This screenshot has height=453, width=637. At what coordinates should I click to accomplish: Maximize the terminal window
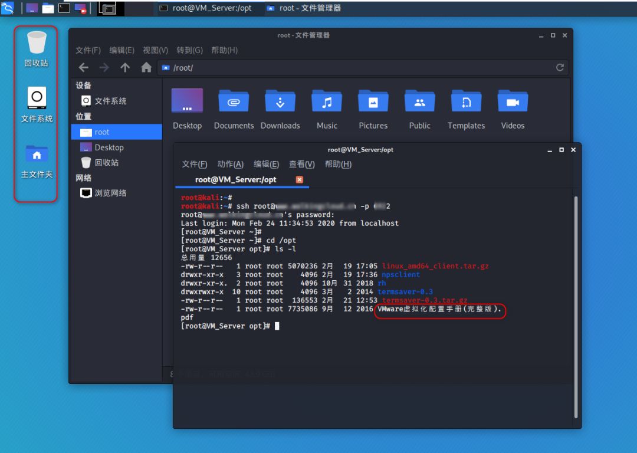[x=562, y=150]
